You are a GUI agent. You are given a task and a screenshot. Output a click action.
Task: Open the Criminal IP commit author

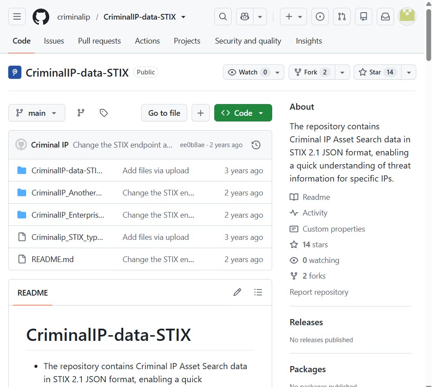[50, 145]
